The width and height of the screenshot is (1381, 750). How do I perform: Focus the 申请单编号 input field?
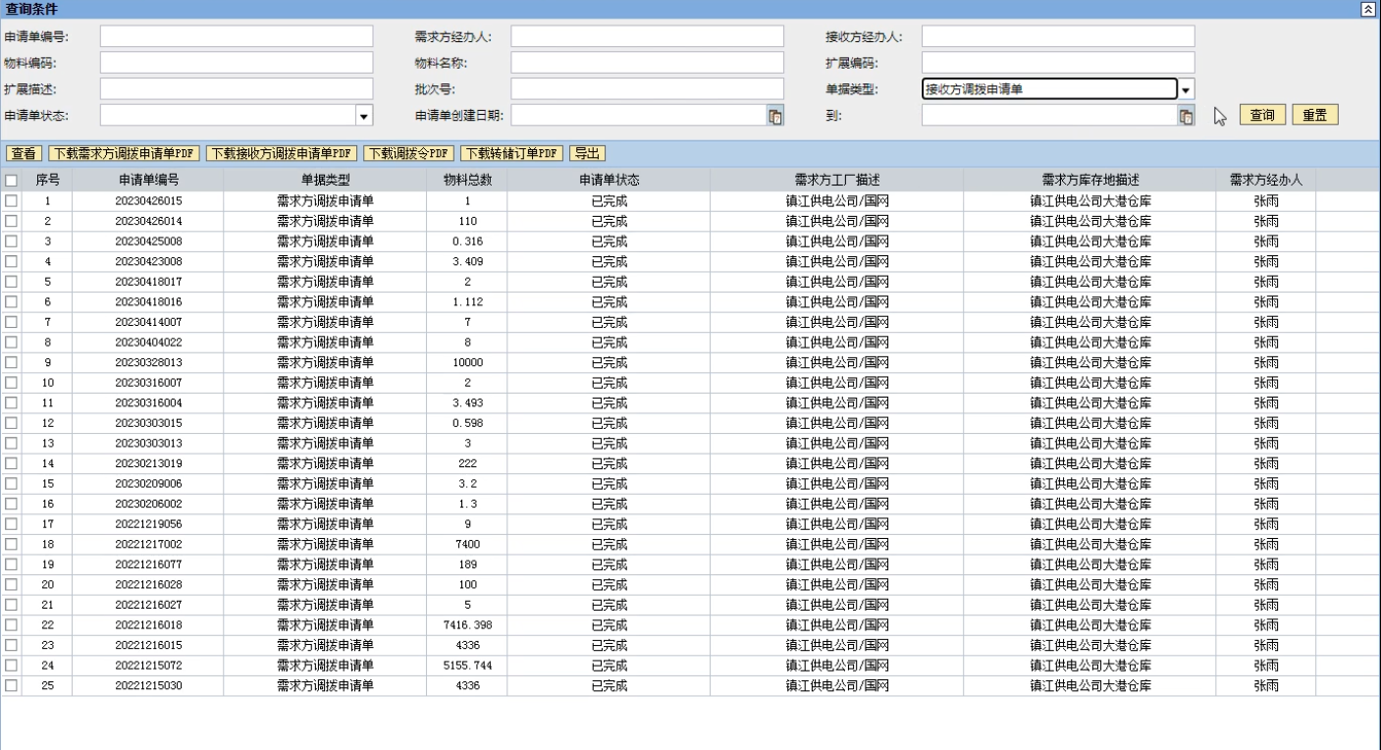tap(237, 37)
